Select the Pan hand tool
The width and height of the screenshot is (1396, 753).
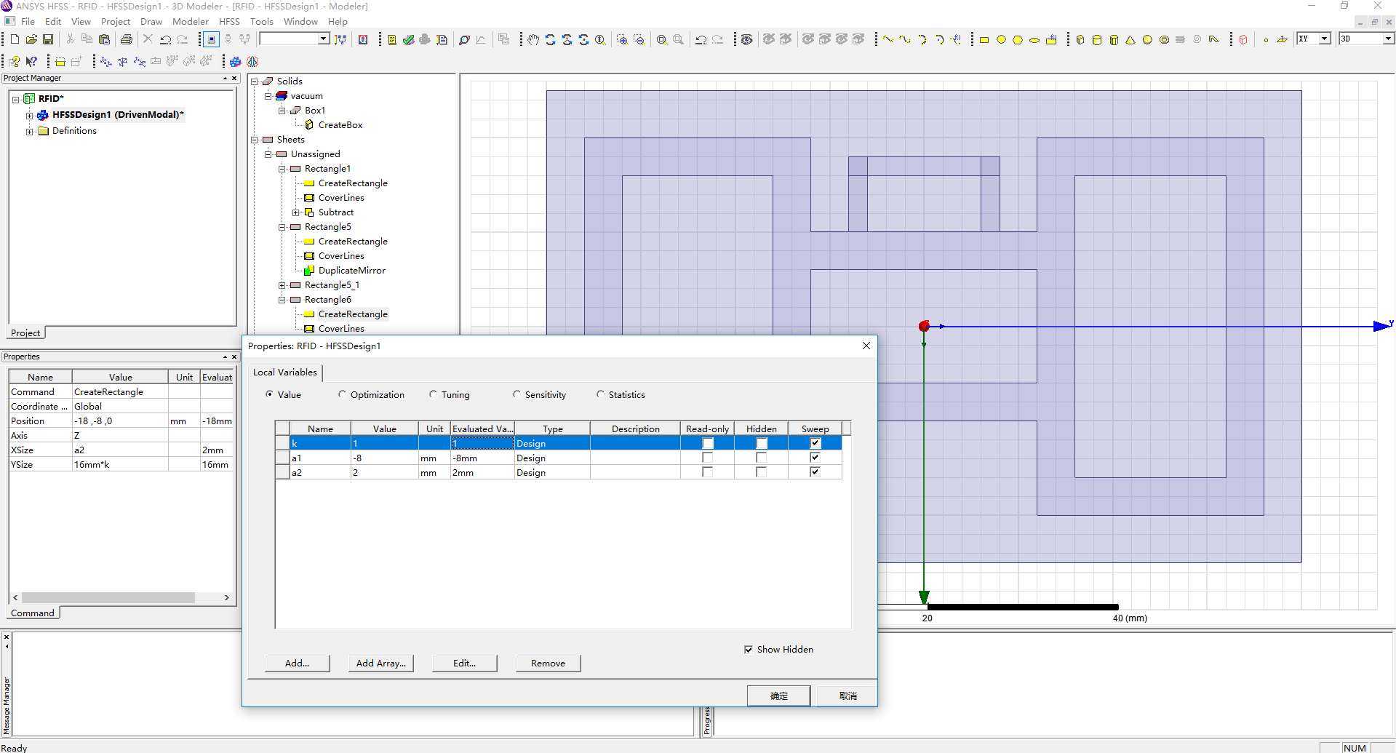click(533, 39)
